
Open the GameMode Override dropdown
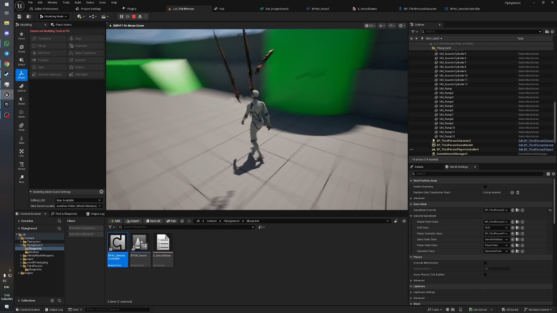497,210
